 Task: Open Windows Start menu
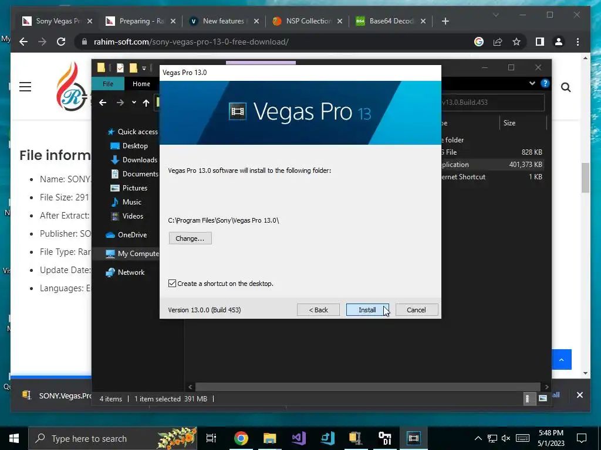click(x=14, y=438)
